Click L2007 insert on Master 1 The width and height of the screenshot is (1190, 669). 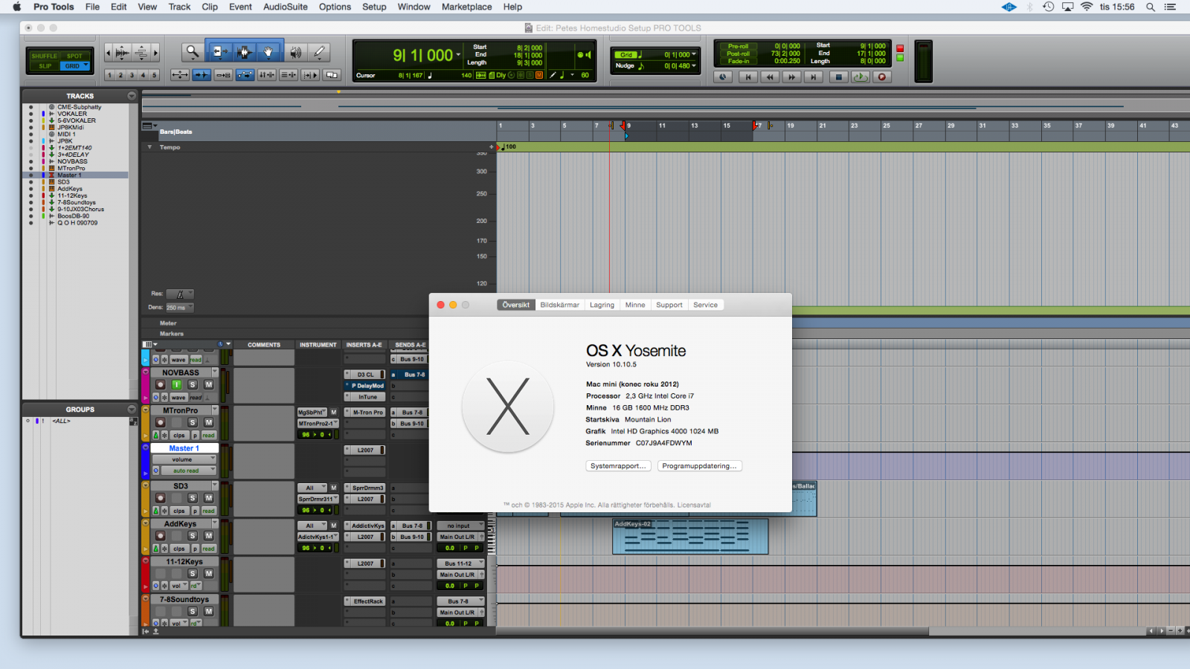click(364, 450)
